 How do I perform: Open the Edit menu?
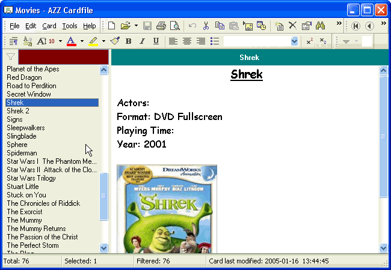point(31,26)
